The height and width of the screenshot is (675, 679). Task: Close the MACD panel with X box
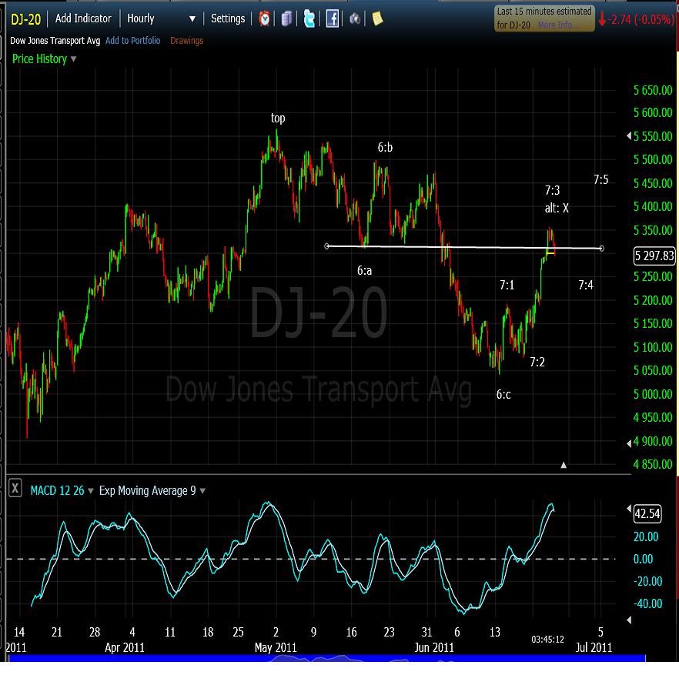pos(15,489)
